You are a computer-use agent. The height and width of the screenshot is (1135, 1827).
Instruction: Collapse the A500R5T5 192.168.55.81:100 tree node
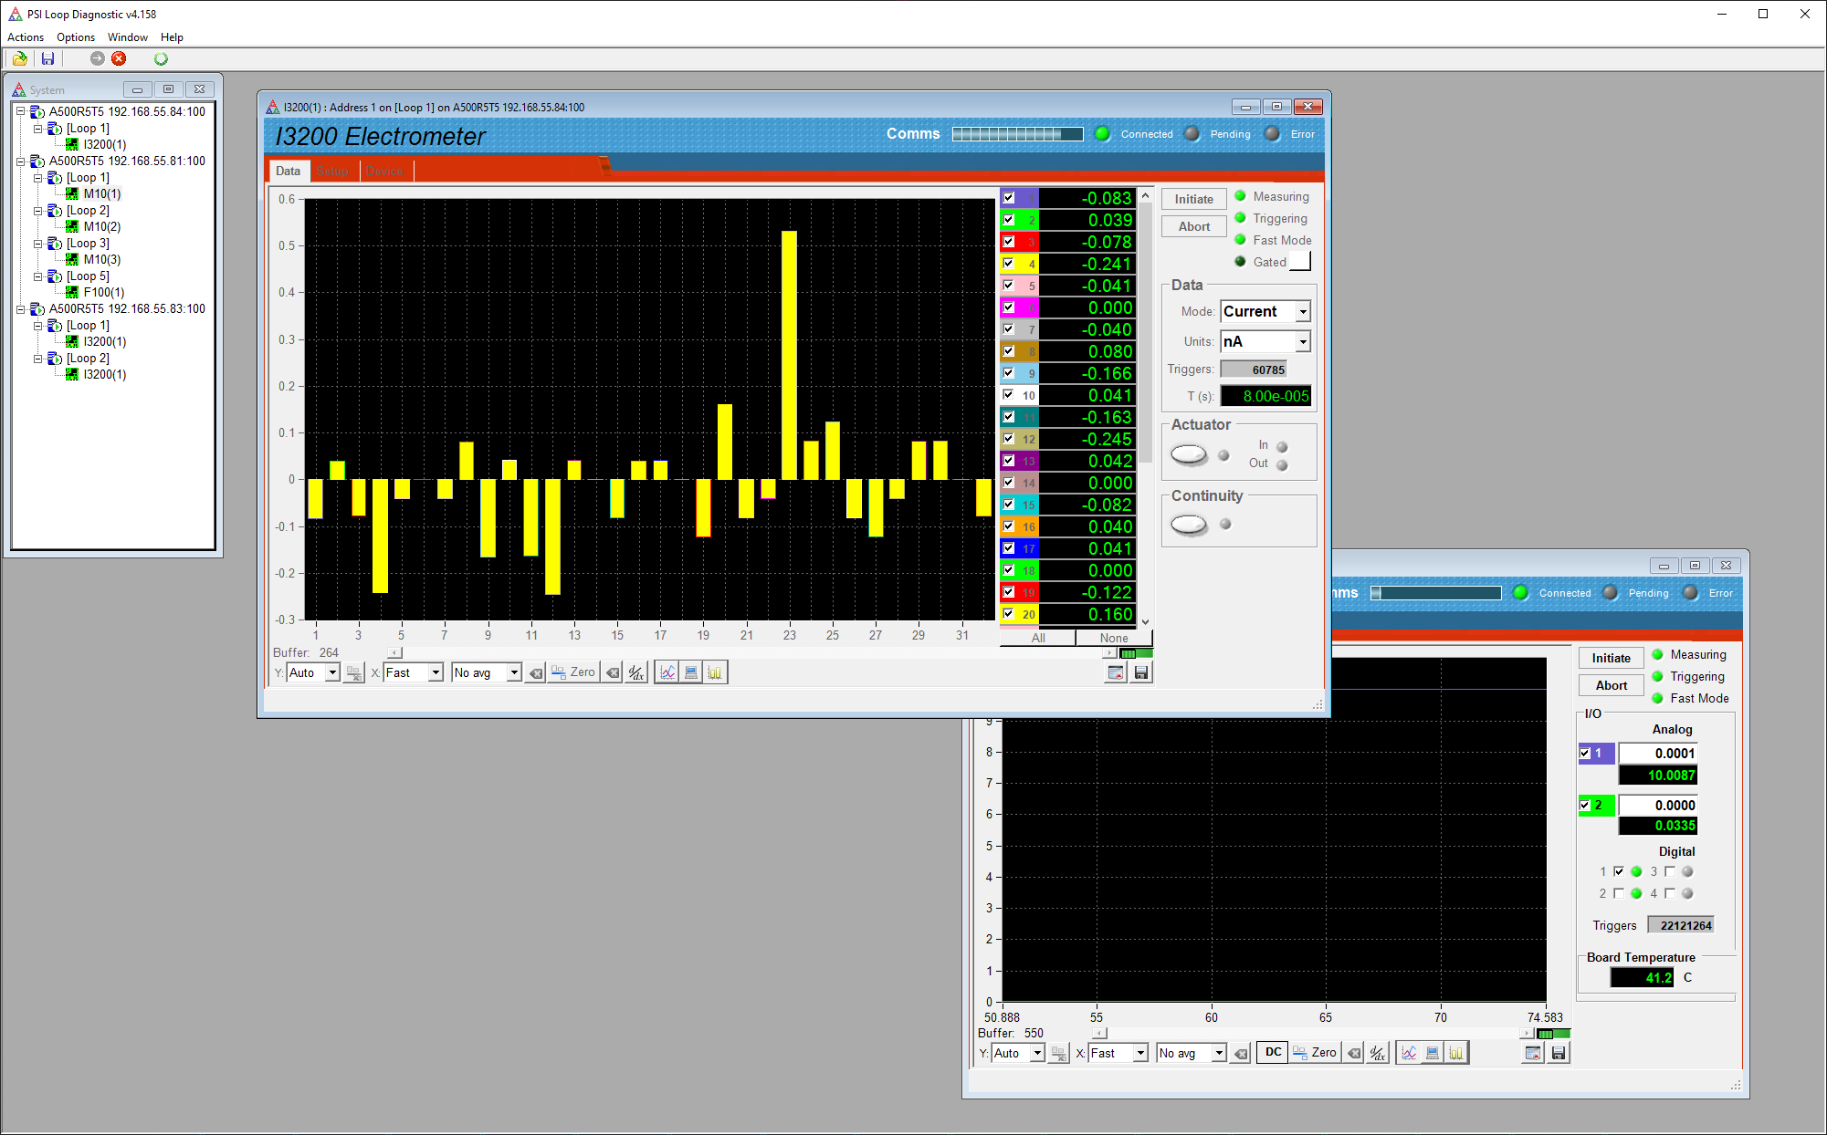click(20, 161)
